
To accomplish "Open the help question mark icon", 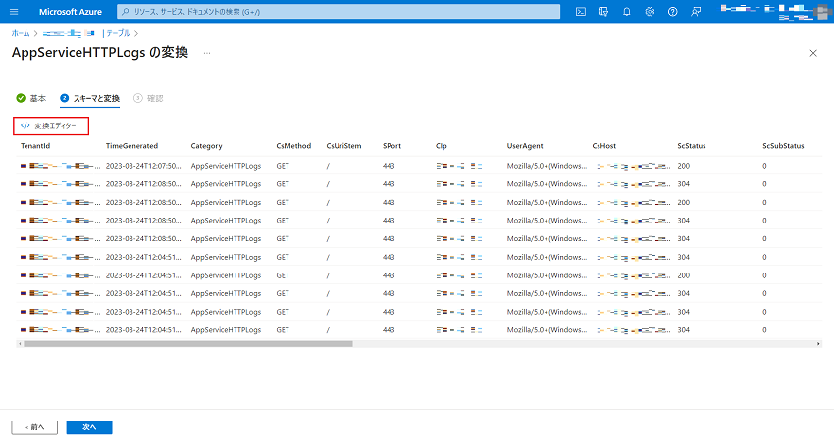I will click(673, 11).
